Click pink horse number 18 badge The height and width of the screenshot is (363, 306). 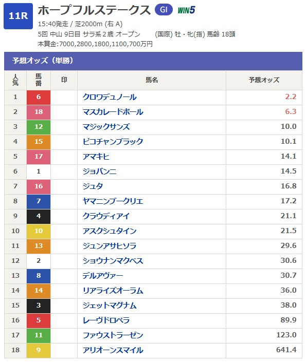coord(39,112)
